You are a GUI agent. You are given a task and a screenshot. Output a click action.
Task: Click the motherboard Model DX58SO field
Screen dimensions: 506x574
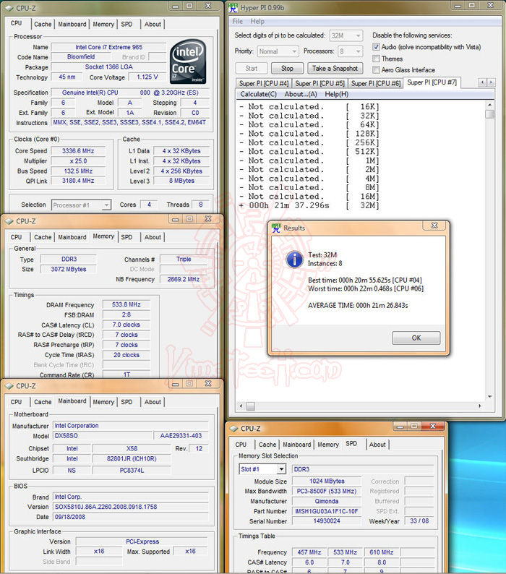(103, 436)
